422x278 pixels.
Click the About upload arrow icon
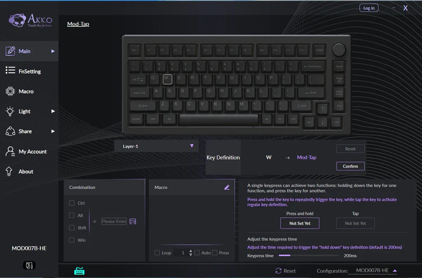(x=9, y=171)
